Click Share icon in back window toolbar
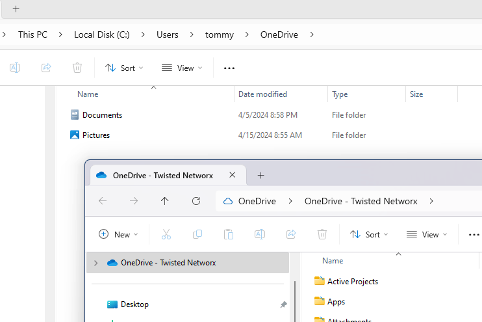482x322 pixels. pos(46,68)
